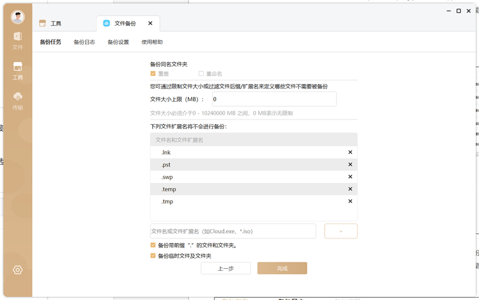This screenshot has width=479, height=300.
Task: Remove the .pst extension entry
Action: point(350,164)
